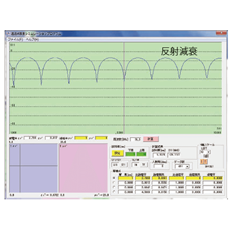Click the calculated sample thickness result field
Viewport: 232px width, 232px height.
tap(159, 155)
